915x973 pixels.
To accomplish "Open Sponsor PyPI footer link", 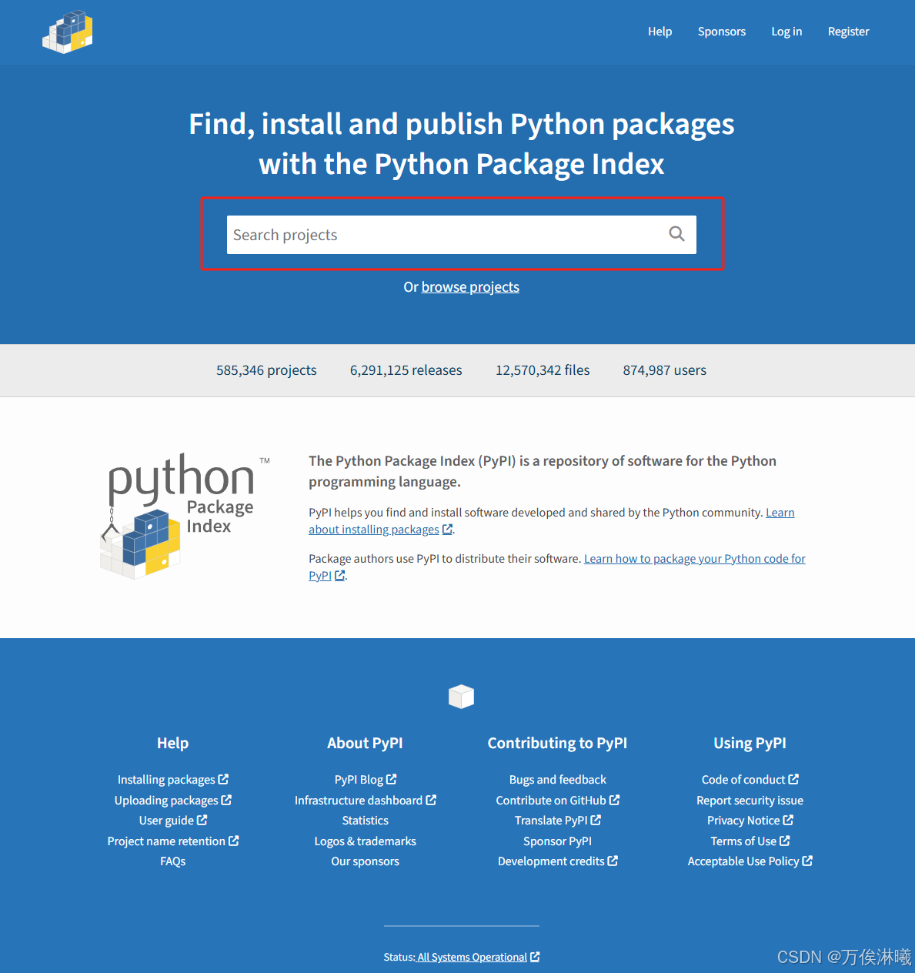I will pyautogui.click(x=558, y=841).
